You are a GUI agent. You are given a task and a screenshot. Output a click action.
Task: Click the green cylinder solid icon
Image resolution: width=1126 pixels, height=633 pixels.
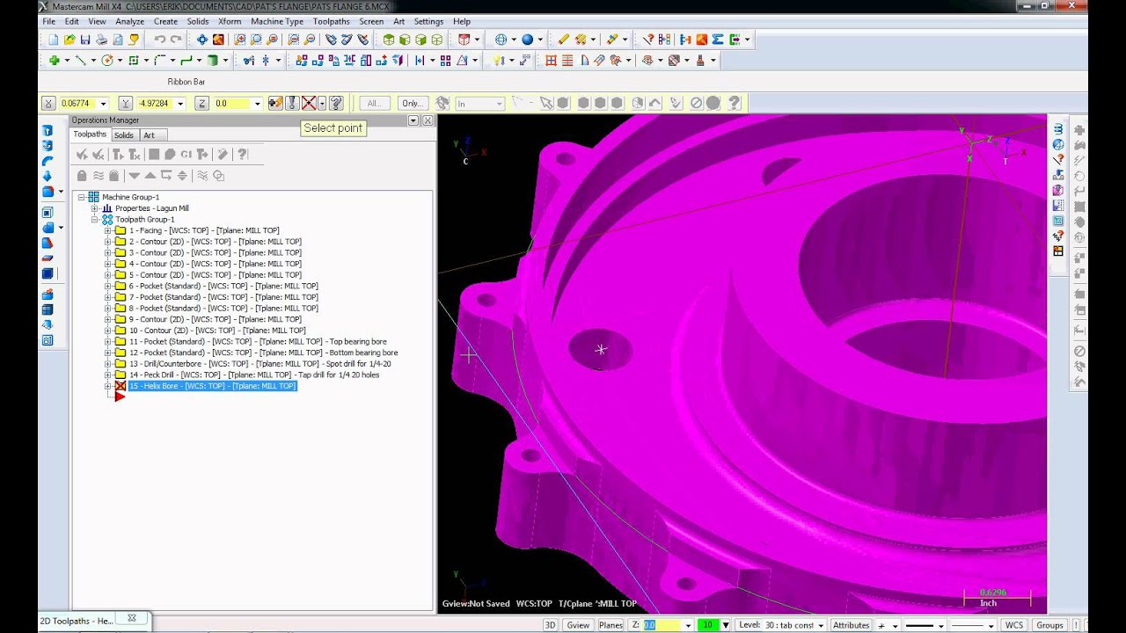[212, 61]
